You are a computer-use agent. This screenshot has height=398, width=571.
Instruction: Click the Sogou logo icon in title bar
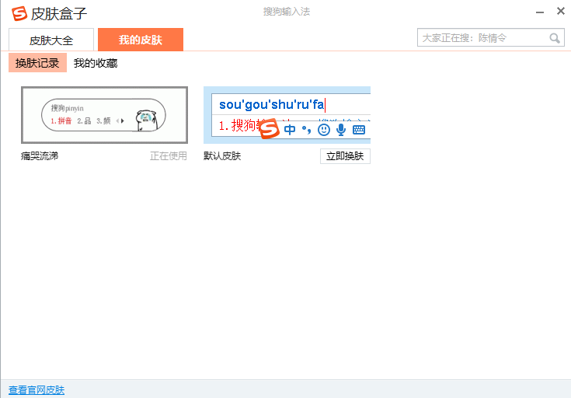click(19, 13)
